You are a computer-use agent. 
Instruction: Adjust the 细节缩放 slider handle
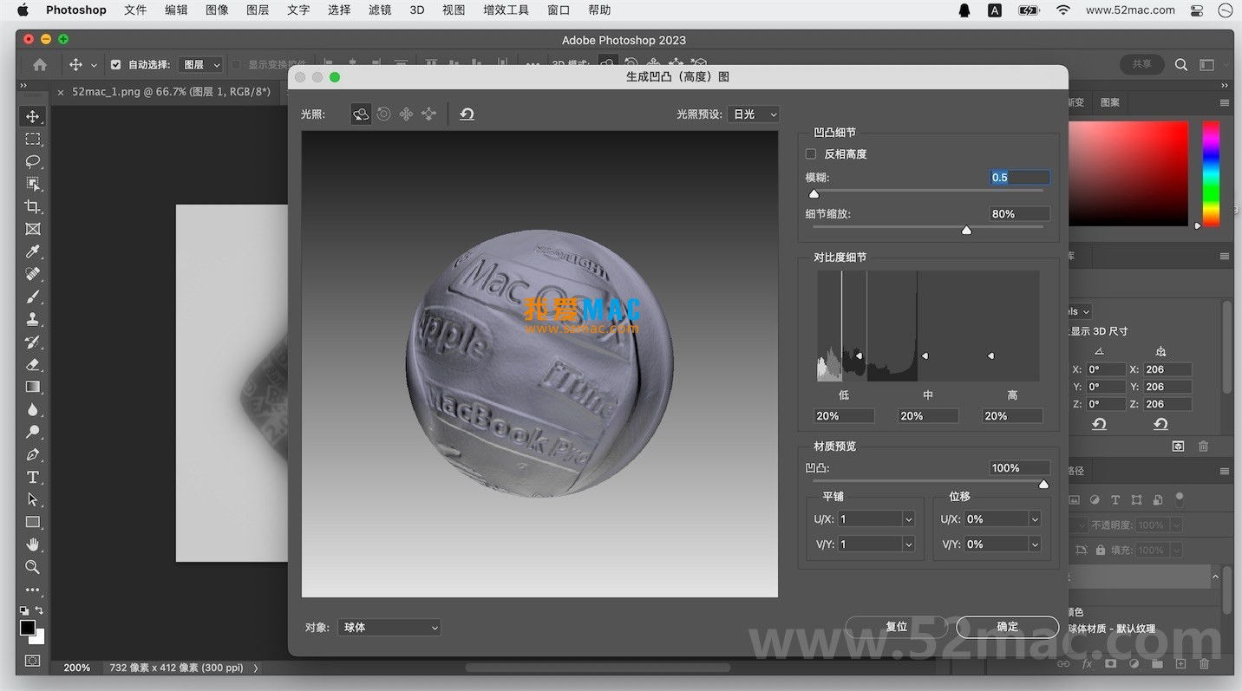click(x=966, y=230)
